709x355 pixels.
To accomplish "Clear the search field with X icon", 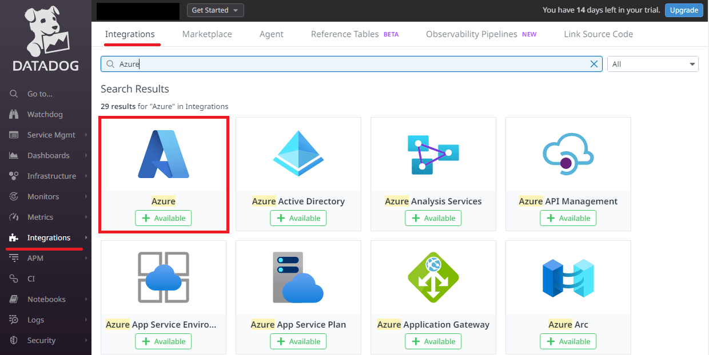I will point(594,64).
